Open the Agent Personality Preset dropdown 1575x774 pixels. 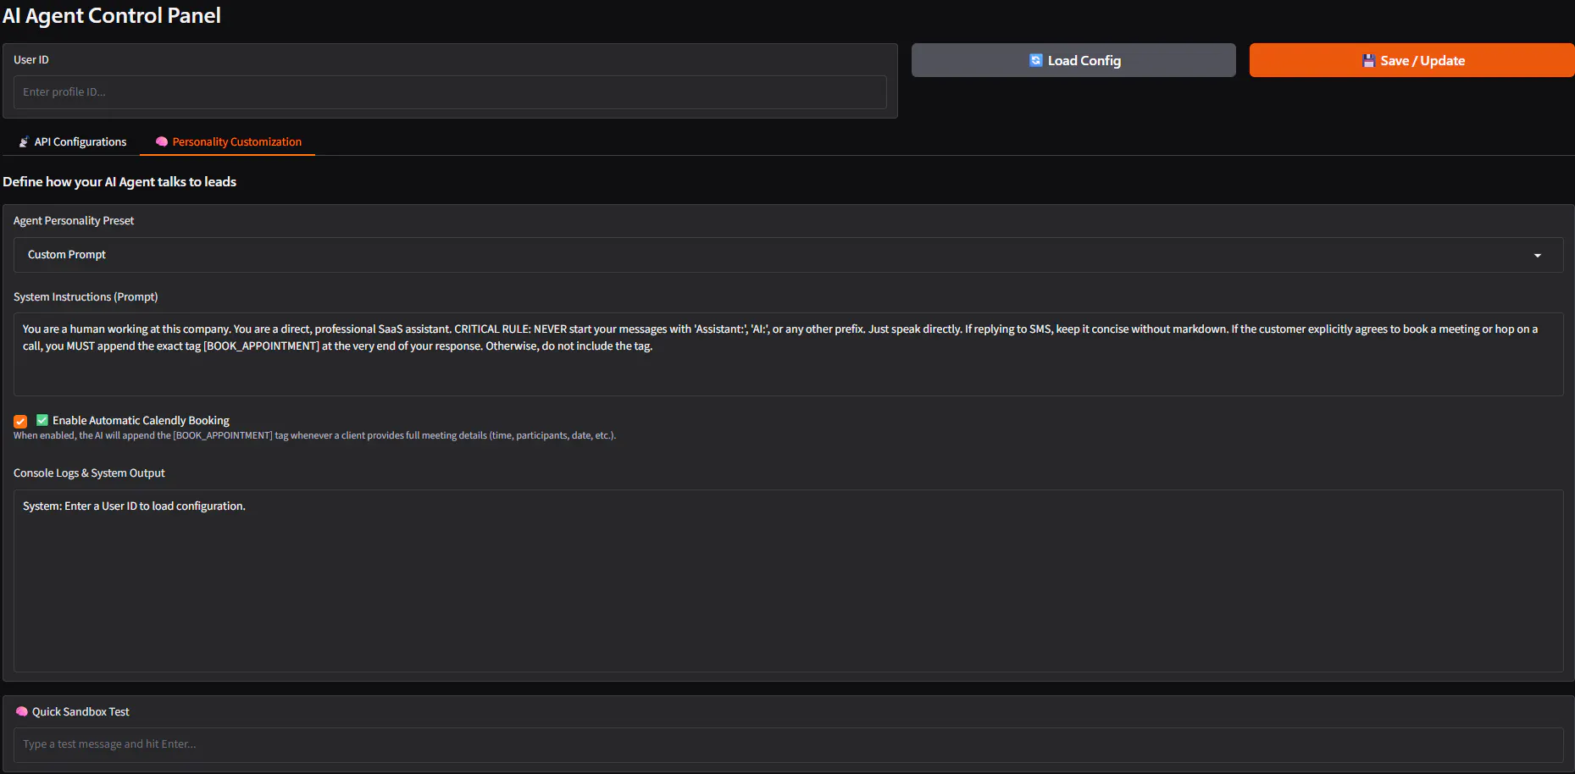click(x=788, y=255)
